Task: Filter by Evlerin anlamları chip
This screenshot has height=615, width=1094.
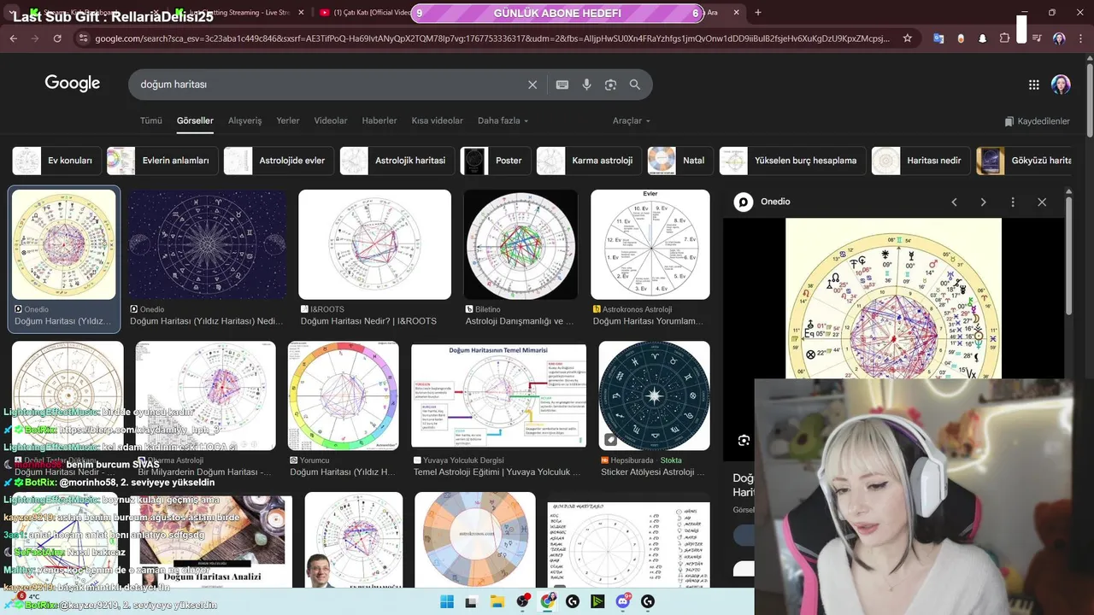Action: 162,161
